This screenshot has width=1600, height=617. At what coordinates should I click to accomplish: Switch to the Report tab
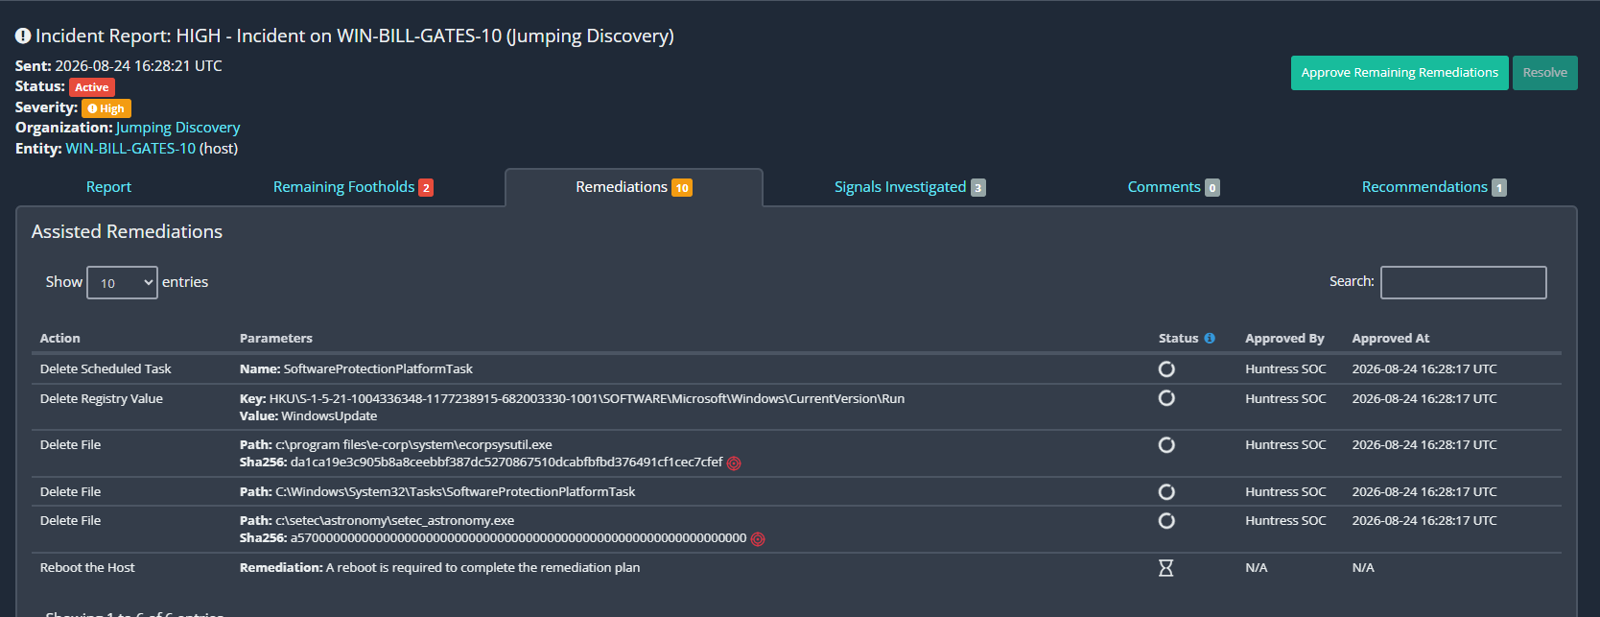click(x=108, y=187)
